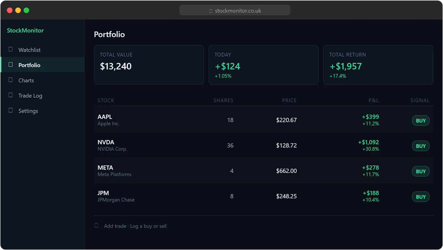
Task: Click the +1.05% today percentage
Action: (223, 76)
